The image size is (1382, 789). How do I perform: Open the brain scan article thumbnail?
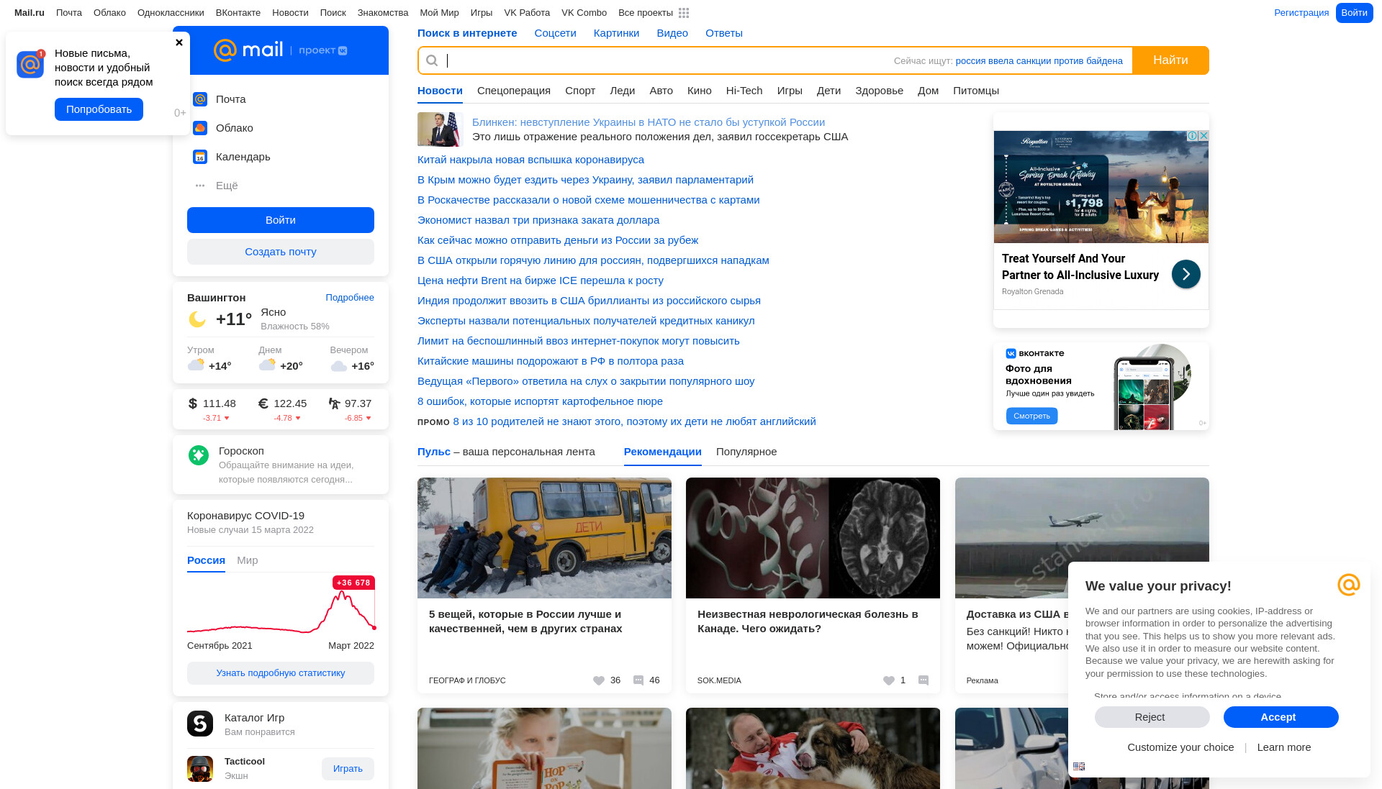tap(813, 538)
